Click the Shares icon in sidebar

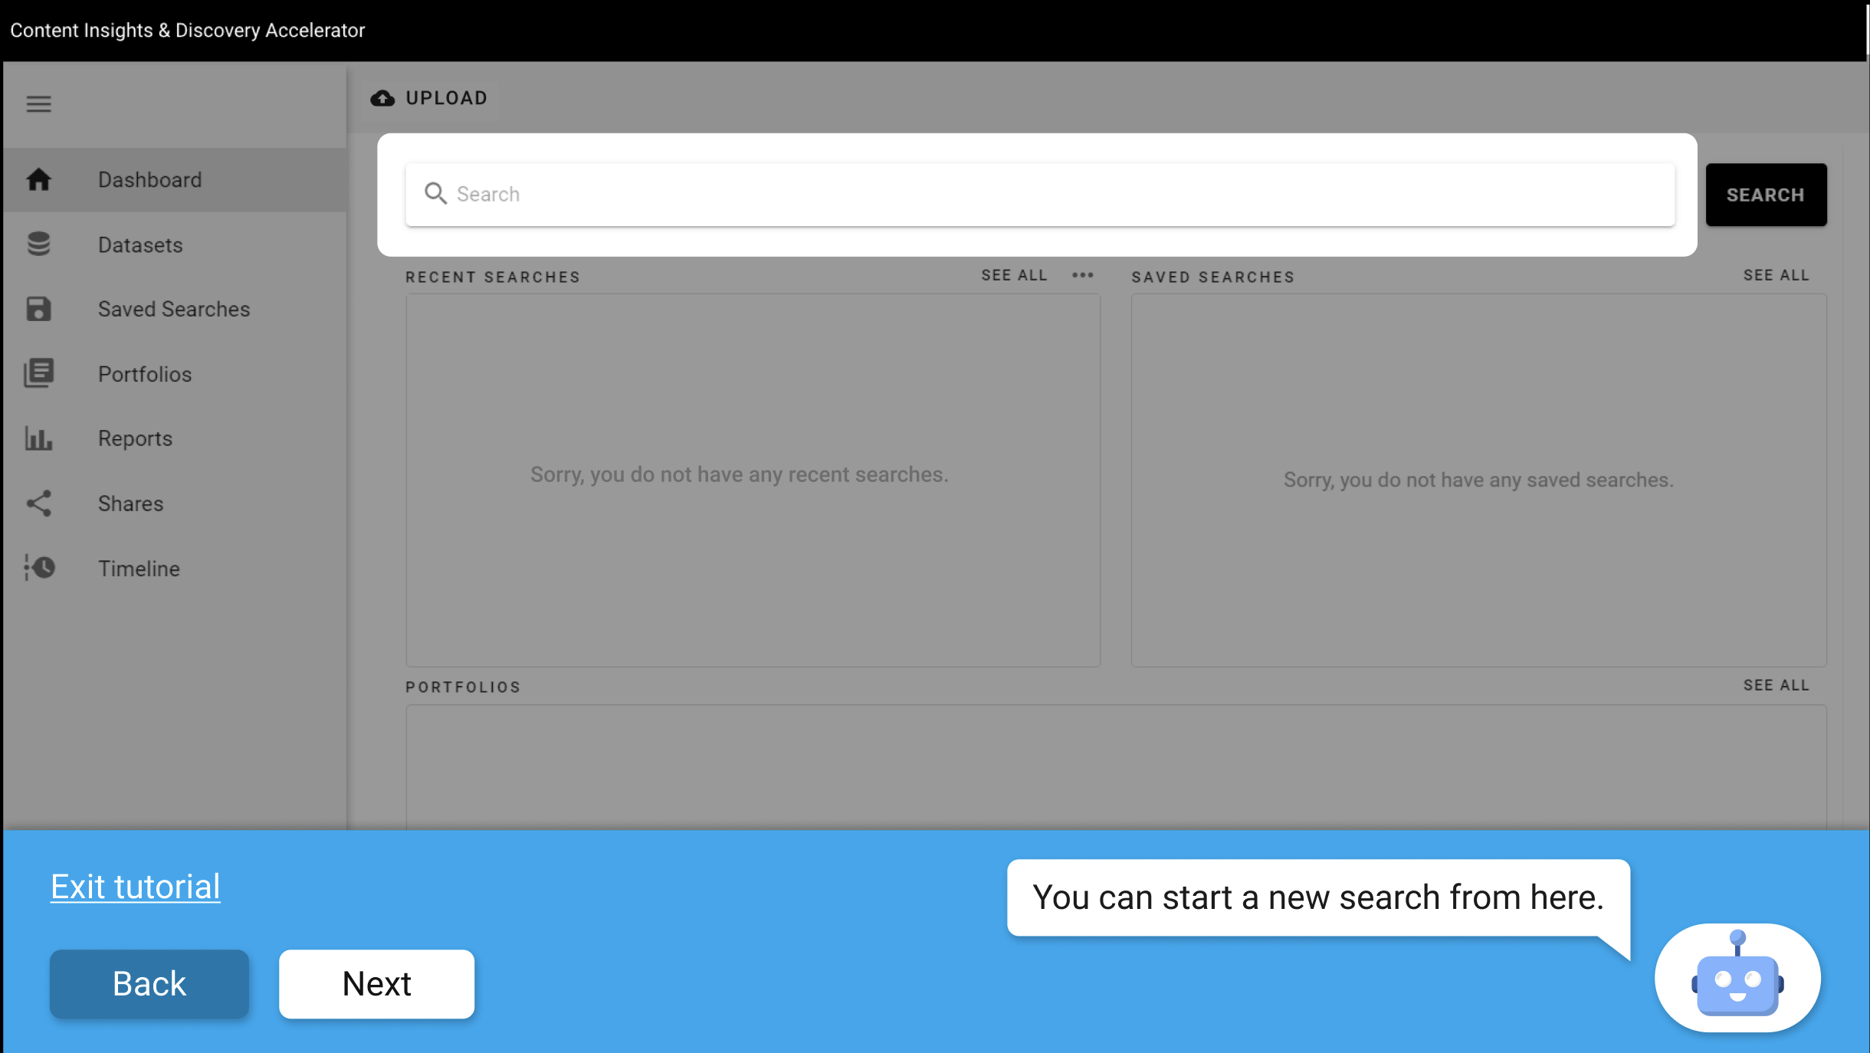(x=38, y=503)
